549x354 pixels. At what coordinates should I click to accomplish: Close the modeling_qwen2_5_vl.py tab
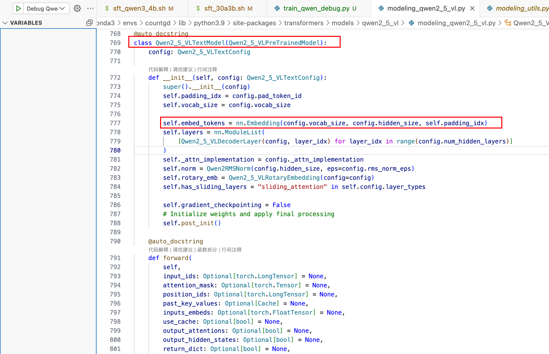(x=472, y=9)
